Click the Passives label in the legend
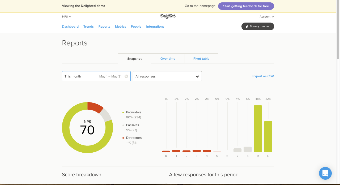Viewport: 340px width, 185px height. pyautogui.click(x=133, y=125)
